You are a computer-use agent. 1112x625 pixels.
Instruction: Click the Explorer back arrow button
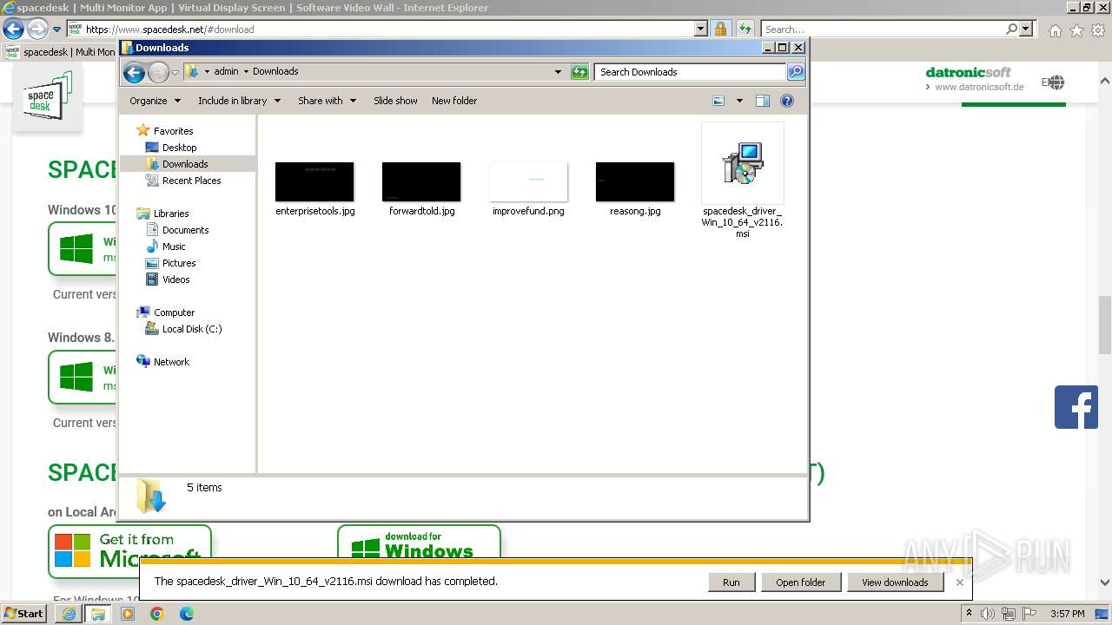(134, 72)
